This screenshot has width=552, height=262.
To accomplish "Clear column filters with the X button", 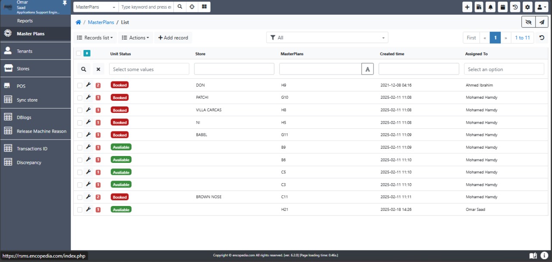I will click(x=98, y=69).
